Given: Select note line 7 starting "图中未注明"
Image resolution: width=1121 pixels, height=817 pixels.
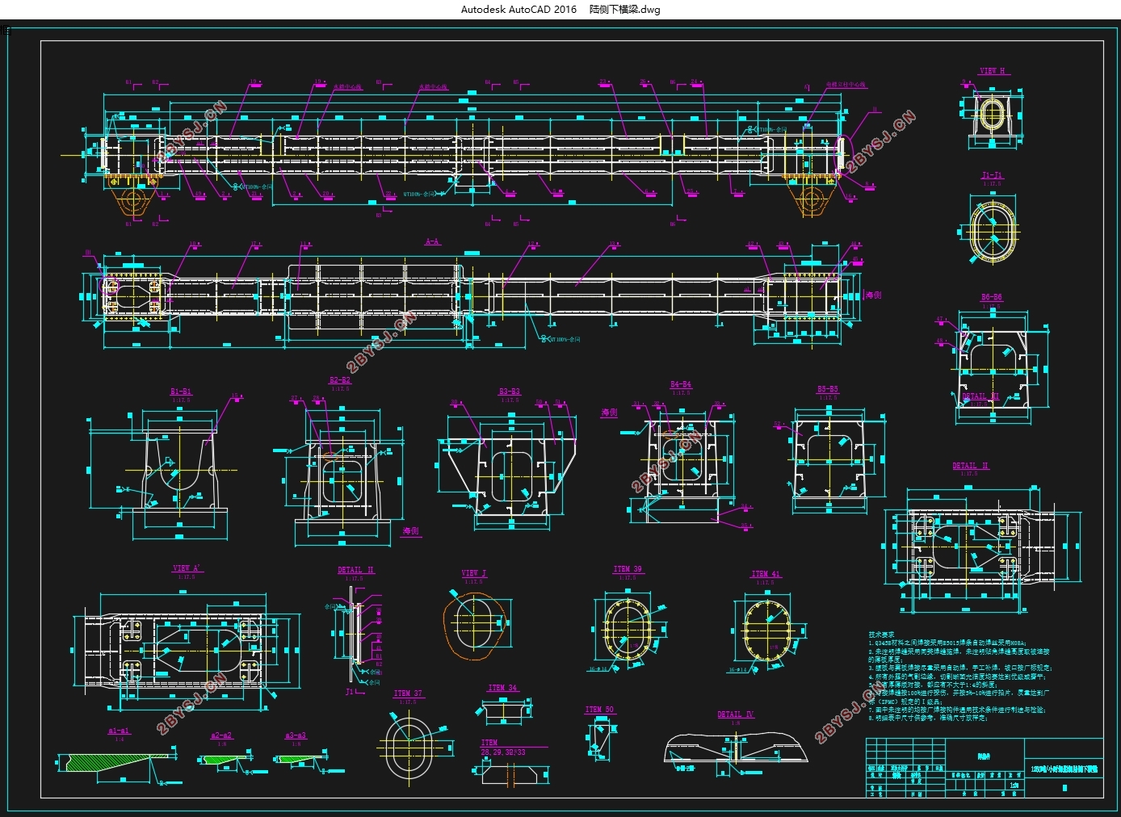Looking at the screenshot, I should point(957,710).
